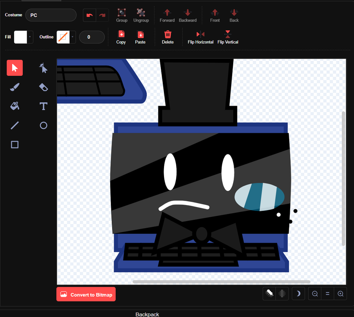Screen dimensions: 354x317
Task: Edit the Costume name field PC
Action: (x=51, y=15)
